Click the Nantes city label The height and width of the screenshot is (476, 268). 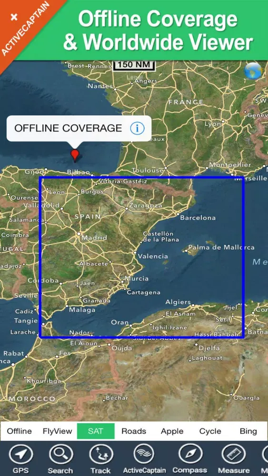tap(99, 87)
